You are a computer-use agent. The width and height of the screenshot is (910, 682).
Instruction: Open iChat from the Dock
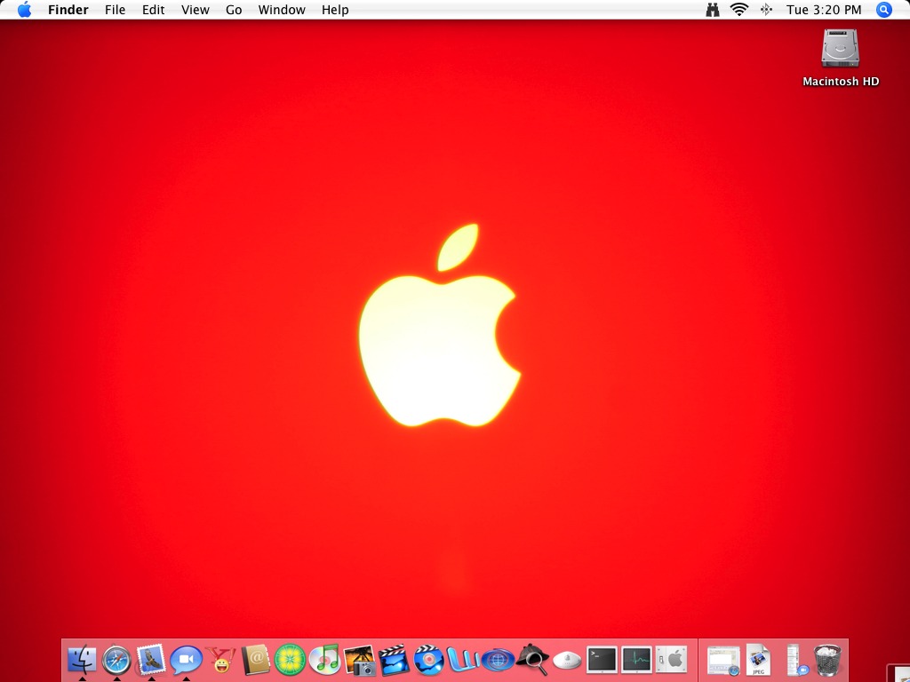click(x=186, y=660)
